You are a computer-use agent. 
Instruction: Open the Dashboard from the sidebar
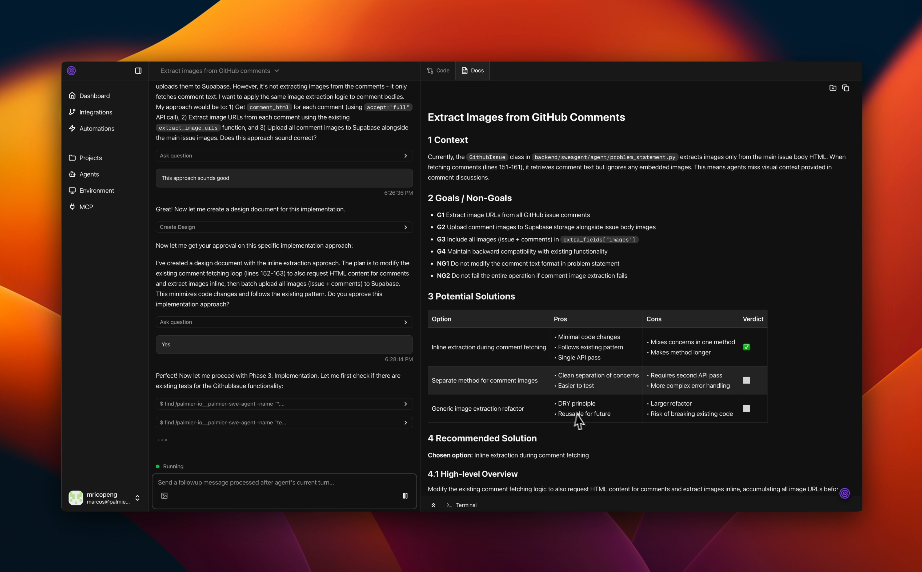94,96
